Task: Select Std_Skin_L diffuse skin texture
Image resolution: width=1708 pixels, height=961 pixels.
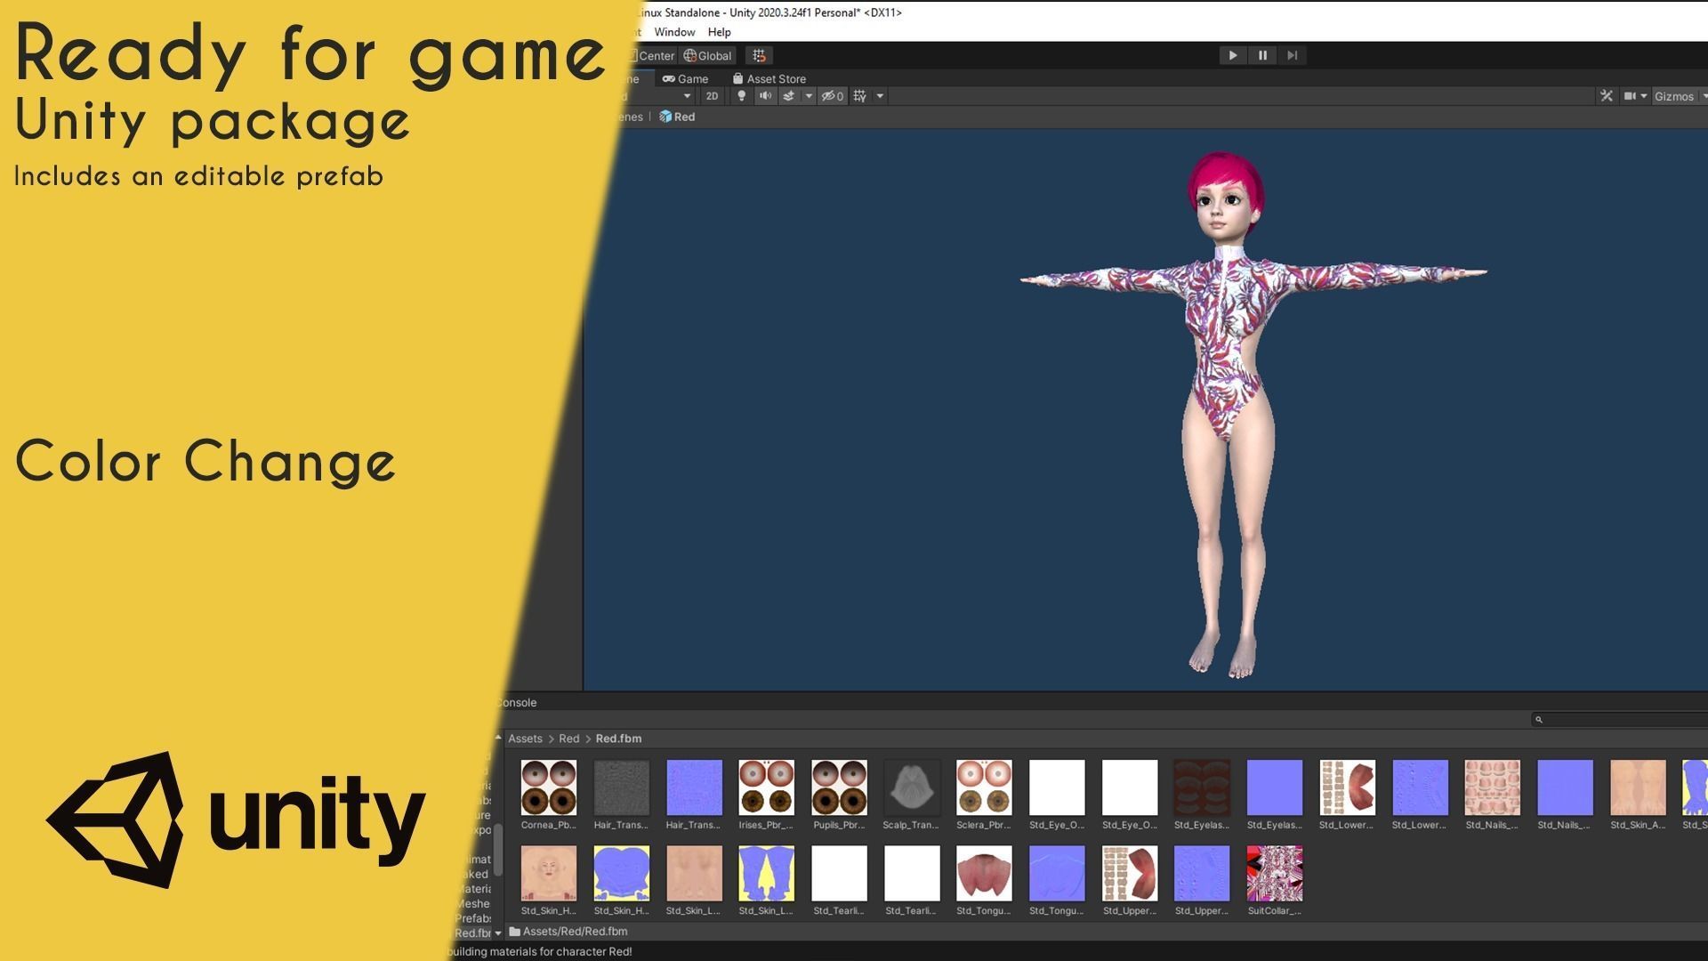Action: pos(694,880)
